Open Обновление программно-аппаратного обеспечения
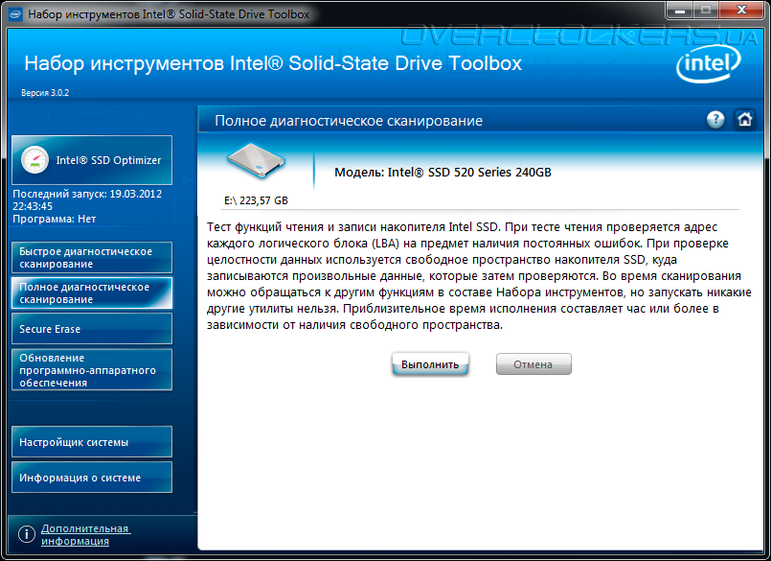This screenshot has width=771, height=561. click(92, 370)
